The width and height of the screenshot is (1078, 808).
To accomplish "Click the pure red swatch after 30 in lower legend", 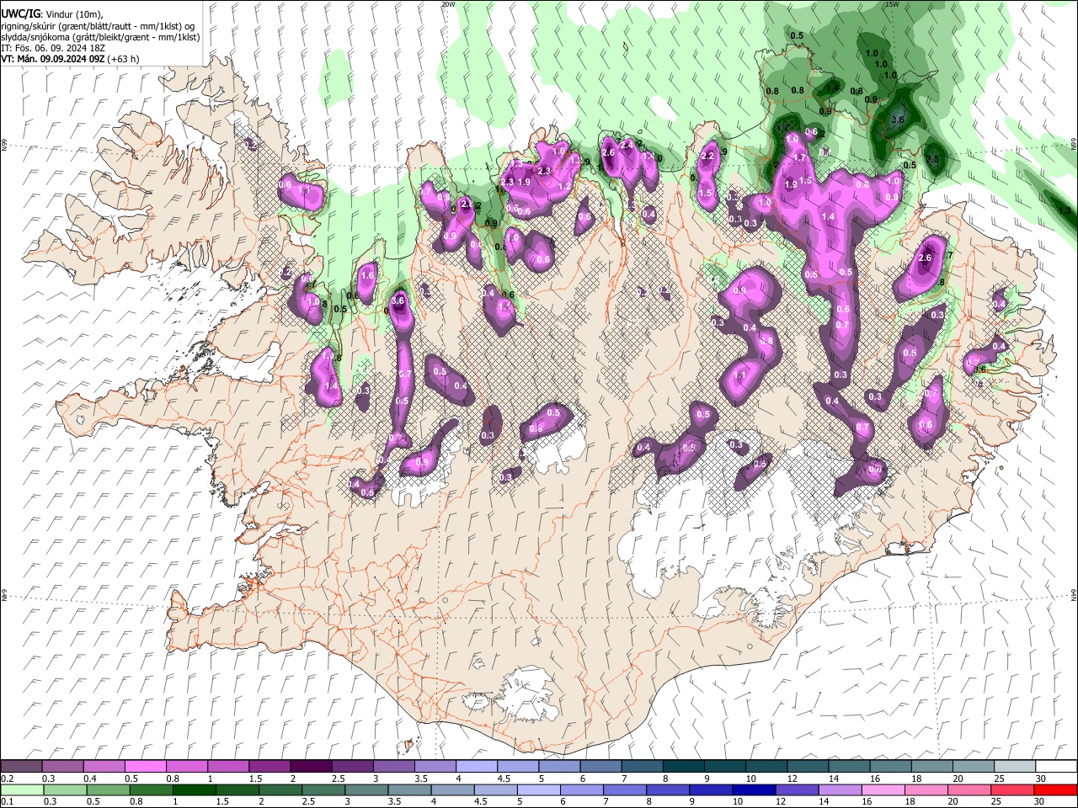I will coord(1054,789).
